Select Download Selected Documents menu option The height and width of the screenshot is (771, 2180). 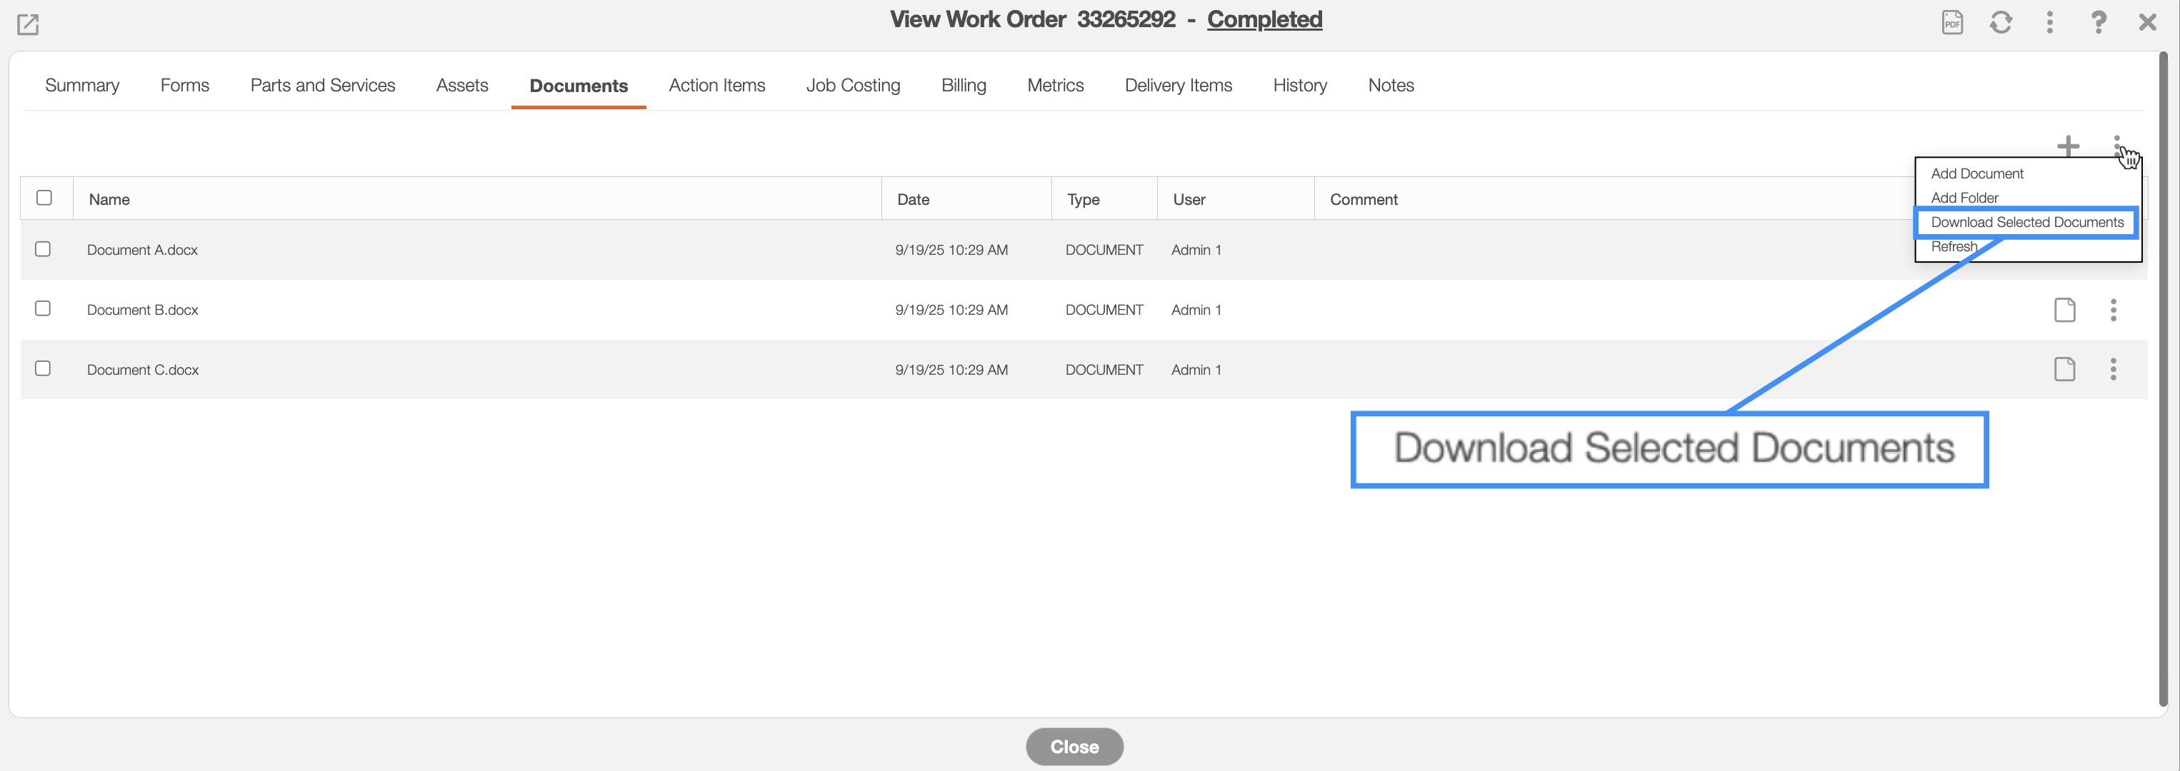point(2027,222)
